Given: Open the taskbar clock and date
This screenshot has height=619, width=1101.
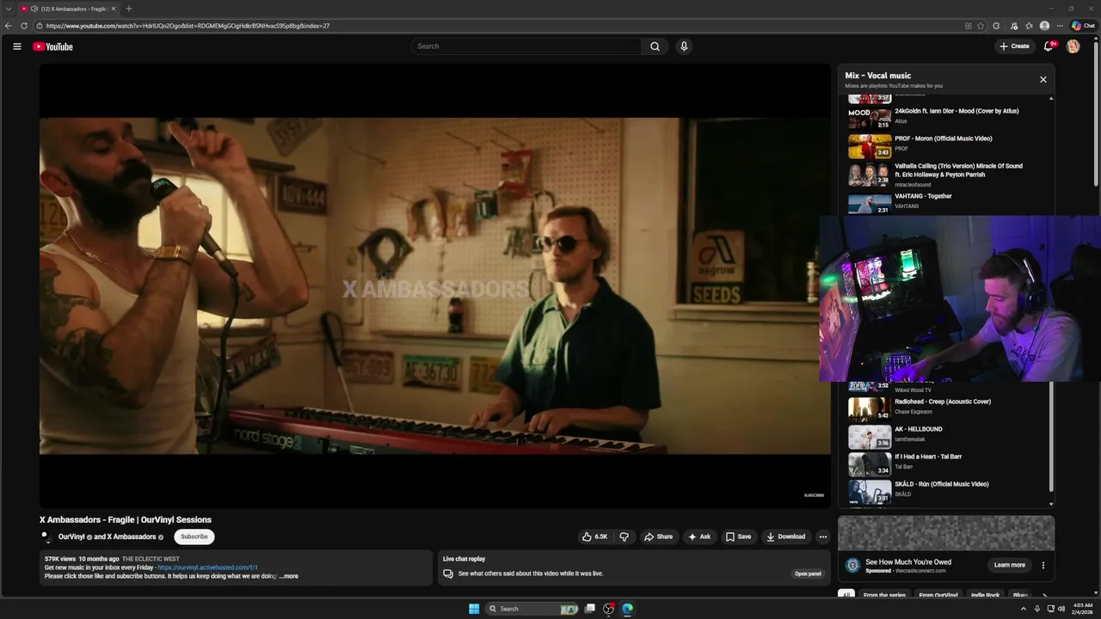Looking at the screenshot, I should point(1082,609).
